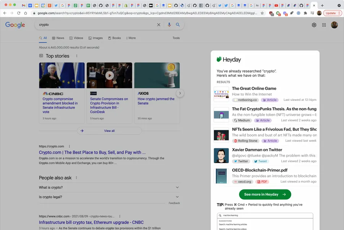This screenshot has width=344, height=230.
Task: Open a new browser tab
Action: coord(322,5)
